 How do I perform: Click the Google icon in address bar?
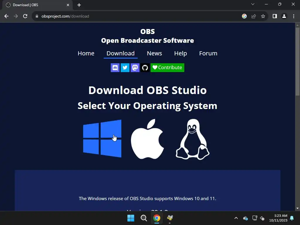pos(244,16)
